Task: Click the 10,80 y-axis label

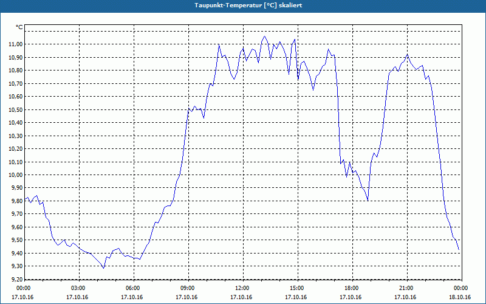Action: point(16,71)
